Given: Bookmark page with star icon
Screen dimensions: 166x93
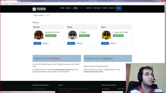Looking at the screenshot, I should (162, 4).
